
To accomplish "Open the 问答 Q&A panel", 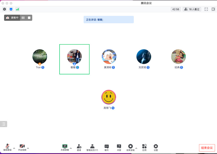I will point(119,147).
